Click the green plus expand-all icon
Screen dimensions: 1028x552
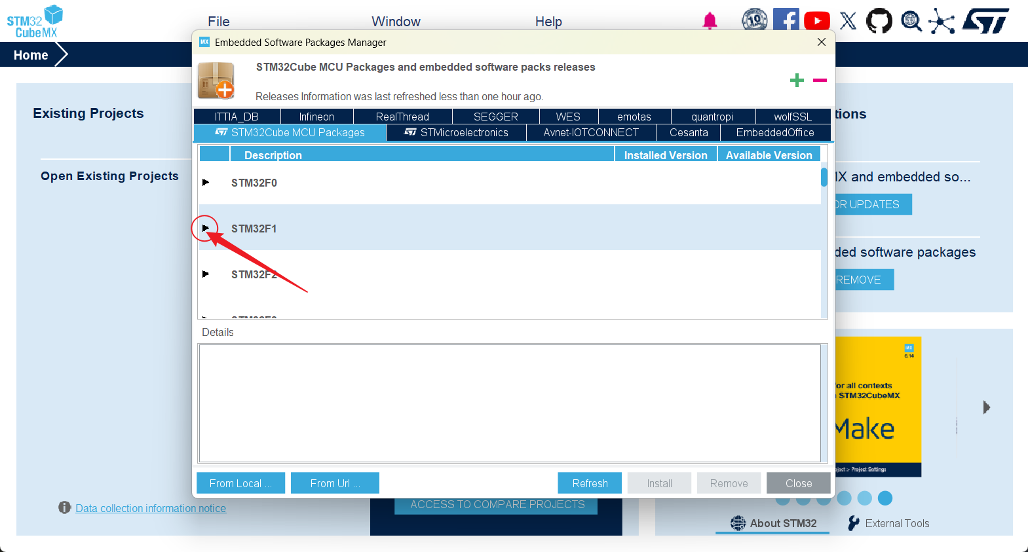tap(797, 81)
